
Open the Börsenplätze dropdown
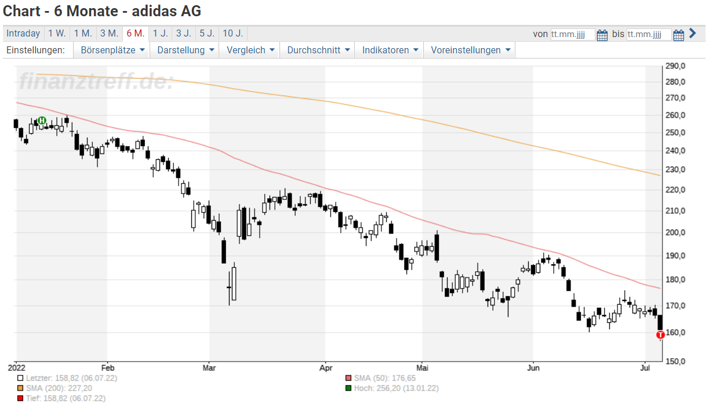click(112, 50)
